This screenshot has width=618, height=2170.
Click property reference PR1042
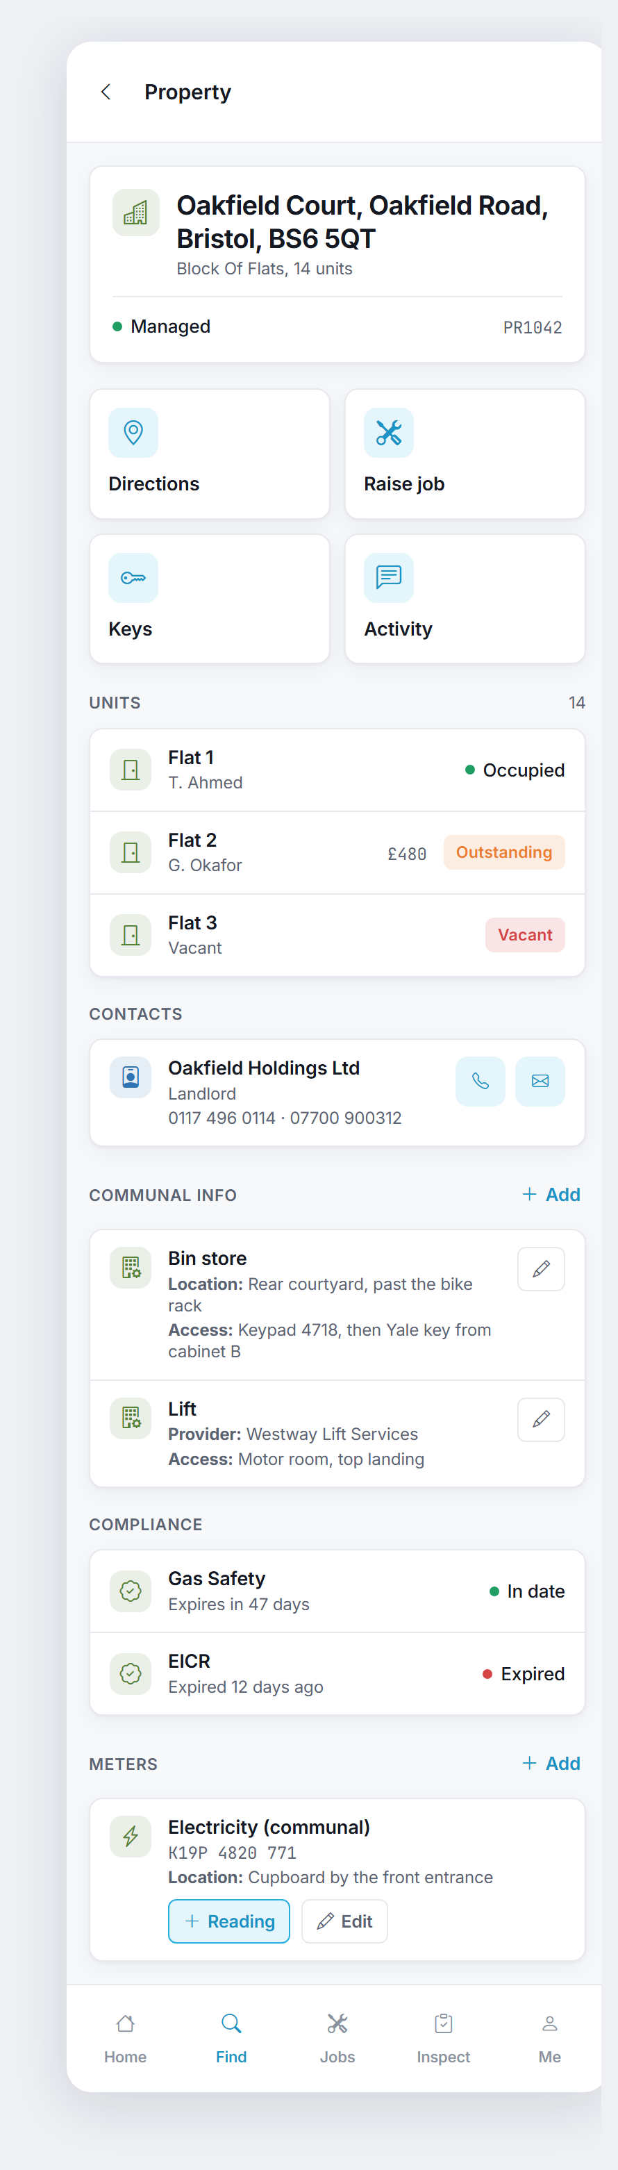(x=532, y=328)
